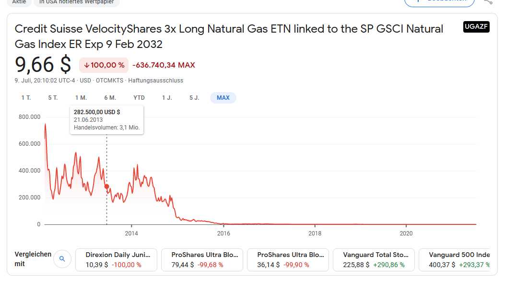The image size is (528, 281).
Task: Select the MAX range tab
Action: tap(223, 98)
